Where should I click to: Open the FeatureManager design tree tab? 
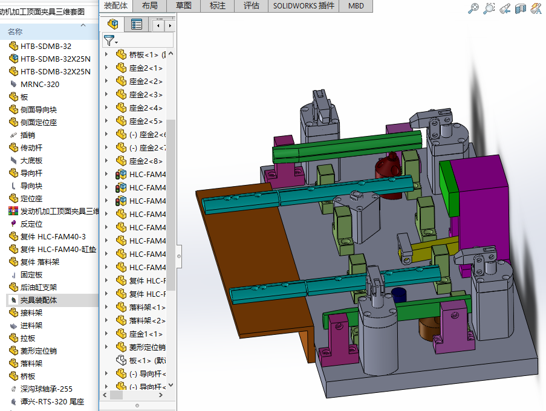[x=112, y=24]
